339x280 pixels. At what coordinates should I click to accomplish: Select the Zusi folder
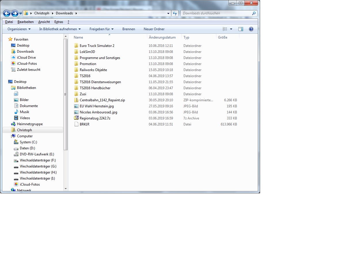coord(83,94)
